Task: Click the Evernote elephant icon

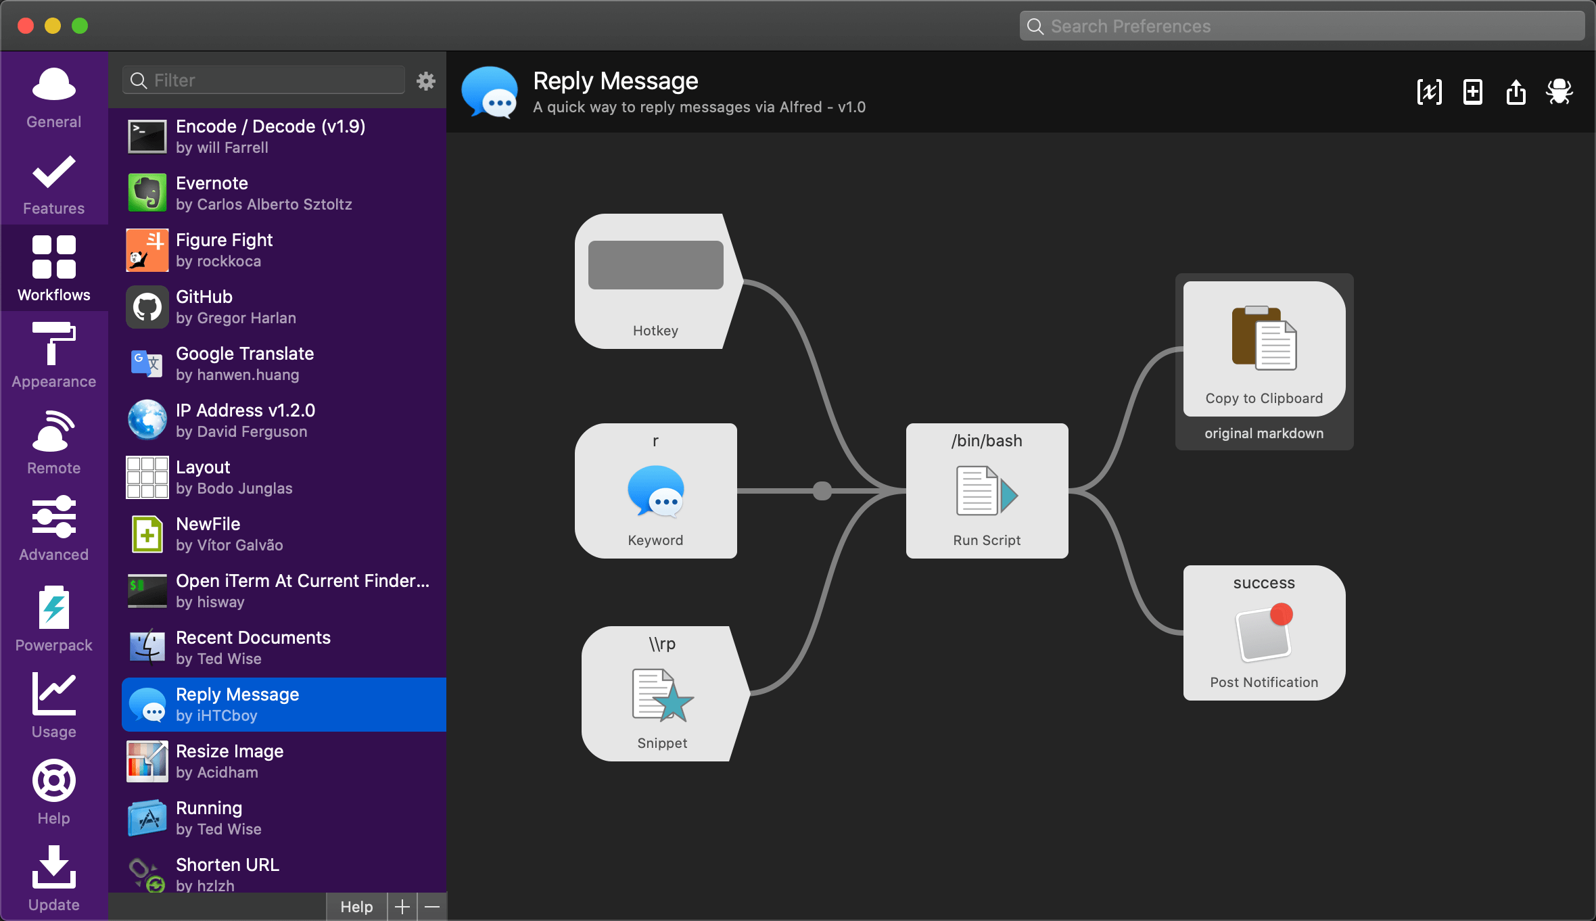Action: pos(147,193)
